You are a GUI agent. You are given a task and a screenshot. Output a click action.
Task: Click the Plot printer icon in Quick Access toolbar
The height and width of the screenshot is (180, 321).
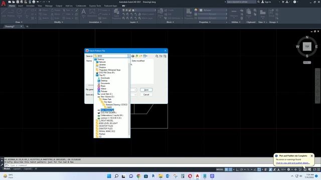[34, 2]
